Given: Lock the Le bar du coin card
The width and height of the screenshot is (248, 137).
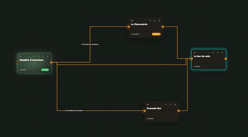Looking at the screenshot, I should click(218, 53).
